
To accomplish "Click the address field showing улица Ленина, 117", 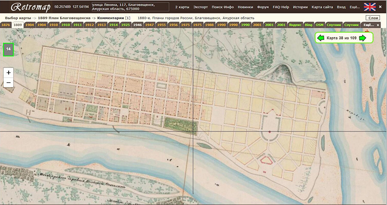I will click(x=125, y=7).
